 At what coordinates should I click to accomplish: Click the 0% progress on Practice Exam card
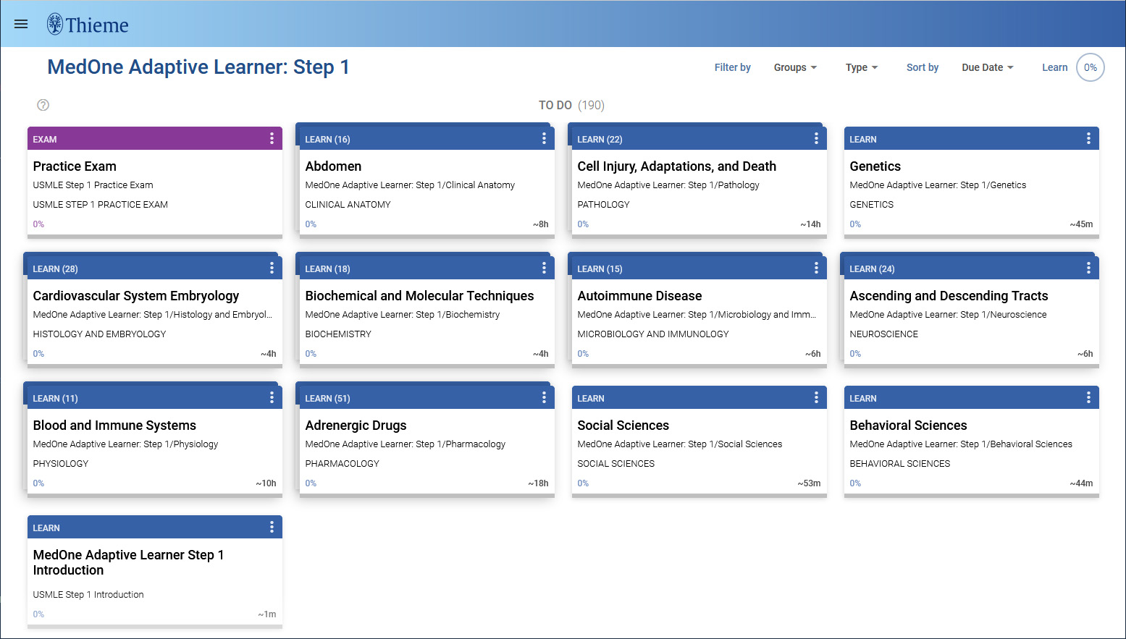pyautogui.click(x=38, y=224)
